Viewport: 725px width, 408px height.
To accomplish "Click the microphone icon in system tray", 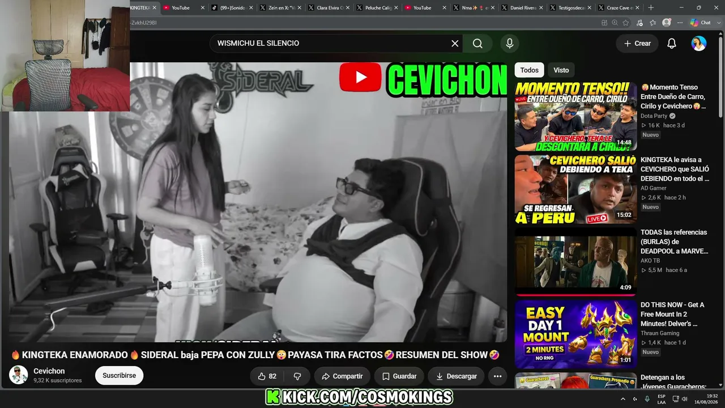I will [647, 399].
